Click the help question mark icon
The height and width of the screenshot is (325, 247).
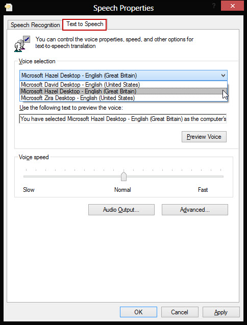pyautogui.click(x=214, y=6)
